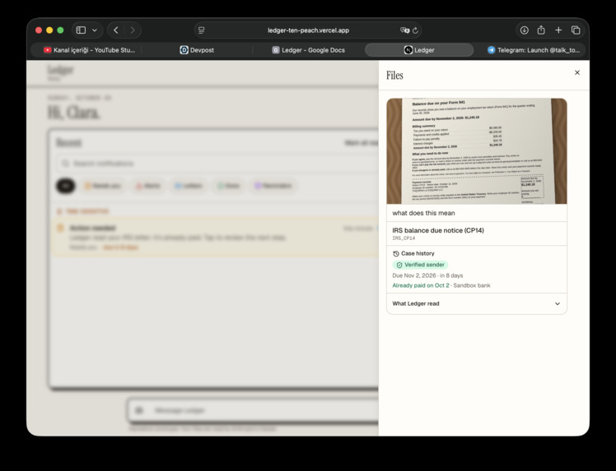Click the chevron beside What Ledger read

557,303
